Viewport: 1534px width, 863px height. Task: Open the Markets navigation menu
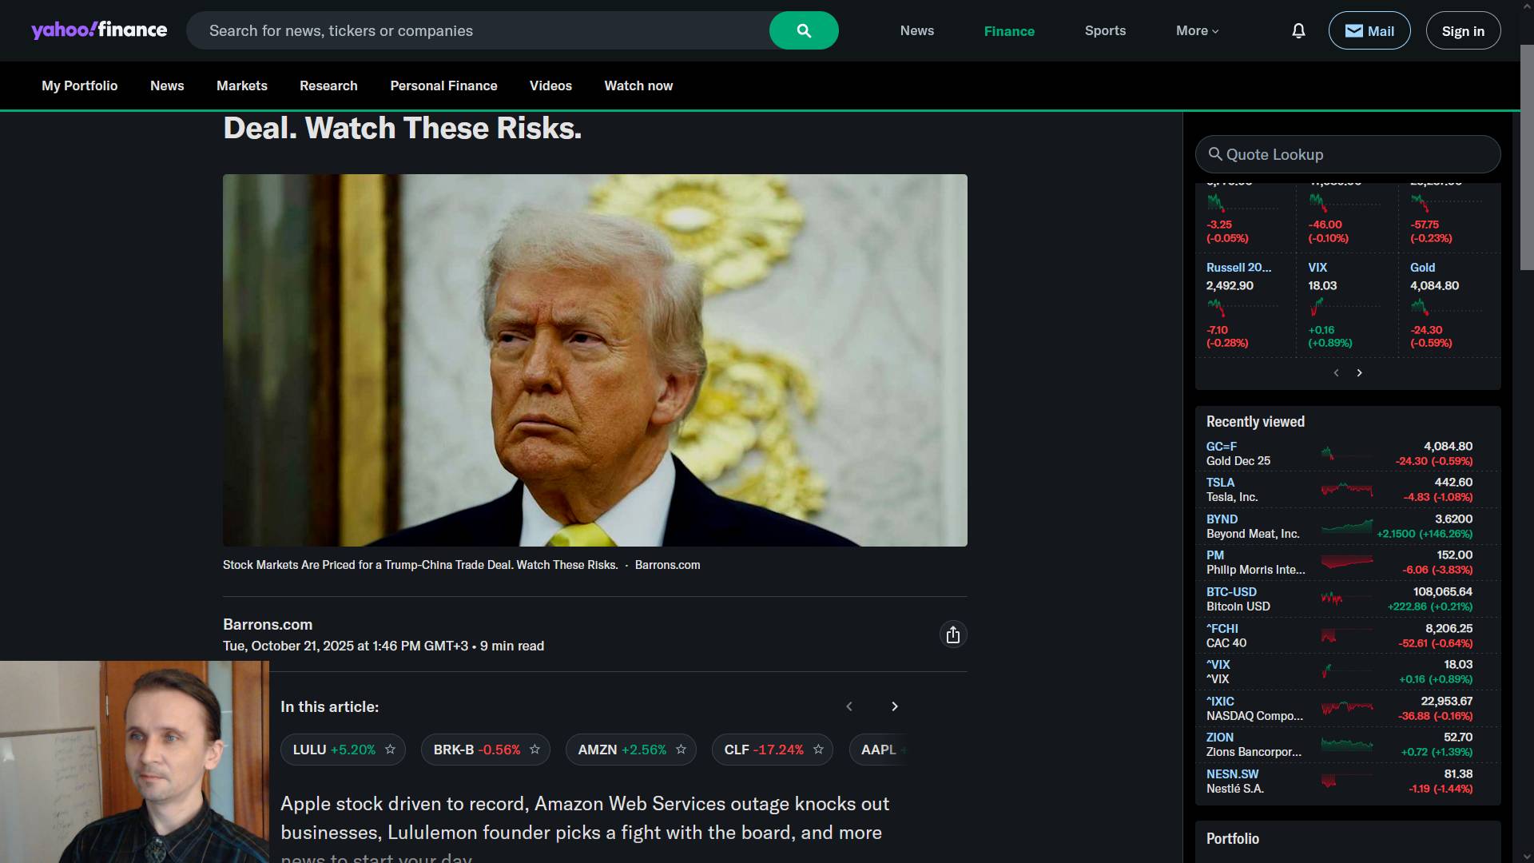pyautogui.click(x=241, y=86)
